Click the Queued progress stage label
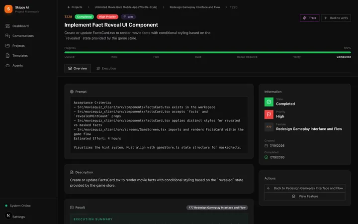Screen dimensions: 358x224 (x=69, y=57)
